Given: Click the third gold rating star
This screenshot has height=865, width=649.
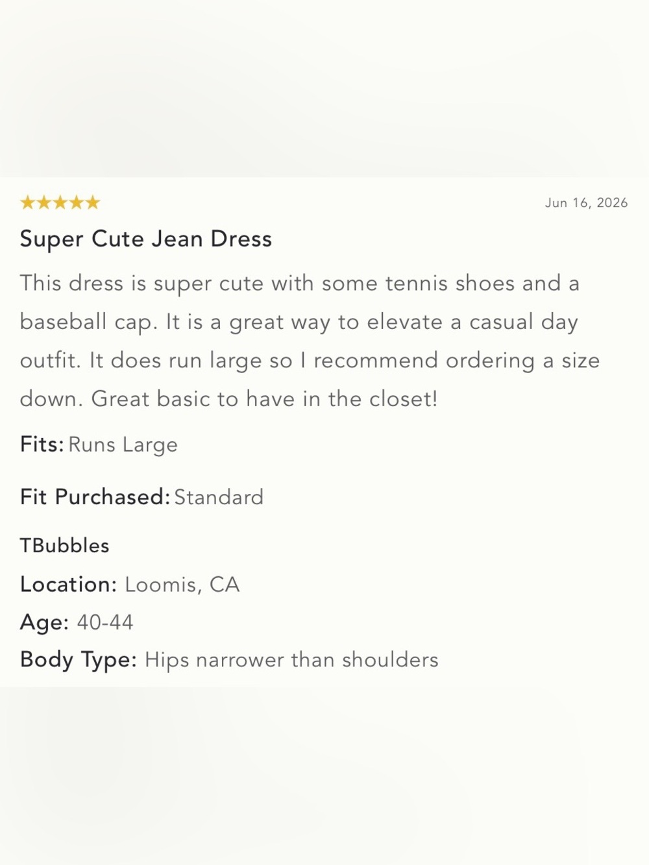Looking at the screenshot, I should coord(60,202).
